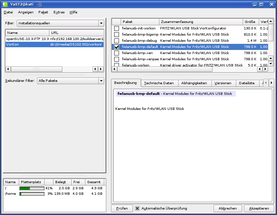
Task: Select openSUSE-10.3-FTP 10.3 installation source
Action: [55, 39]
